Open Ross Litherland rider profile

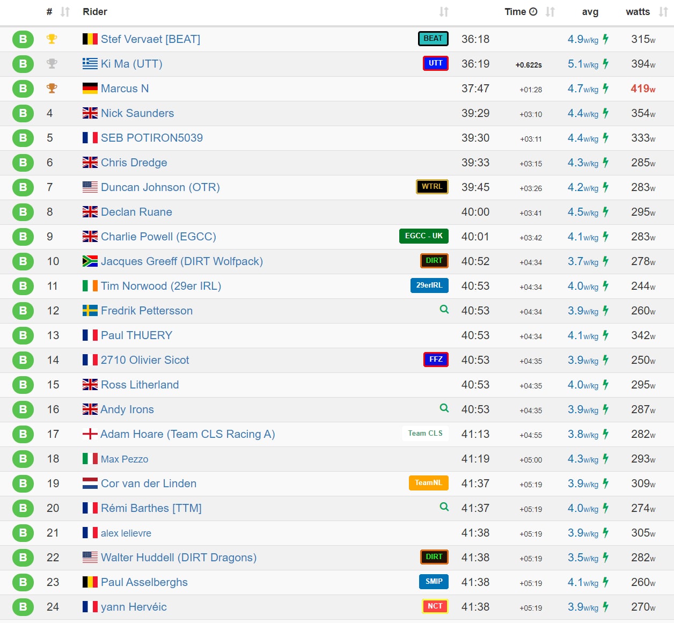140,385
